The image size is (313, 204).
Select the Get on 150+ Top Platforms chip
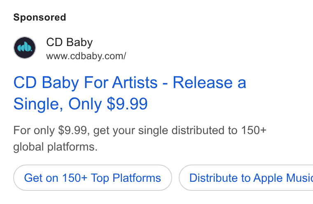click(x=93, y=178)
